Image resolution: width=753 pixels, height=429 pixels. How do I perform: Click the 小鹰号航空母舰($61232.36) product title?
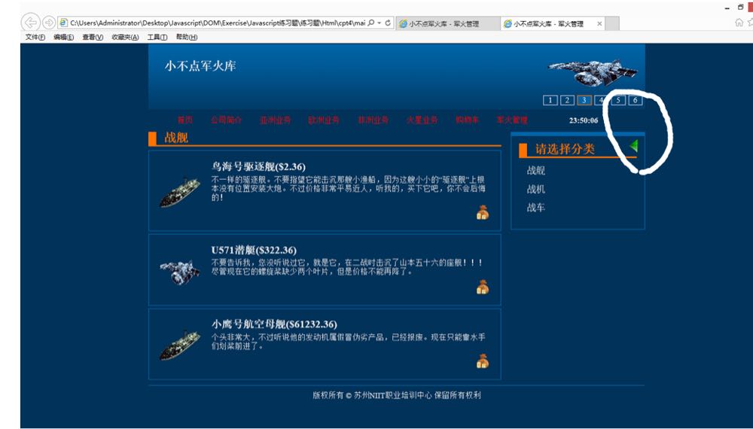coord(274,324)
